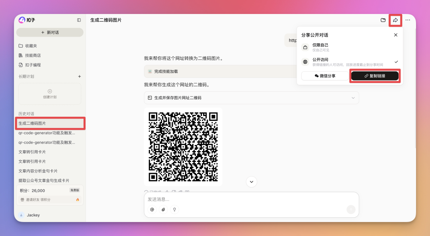Click text 我来帮你将这个网址转换为二维码图片。
Image resolution: width=430 pixels, height=236 pixels.
pyautogui.click(x=184, y=58)
